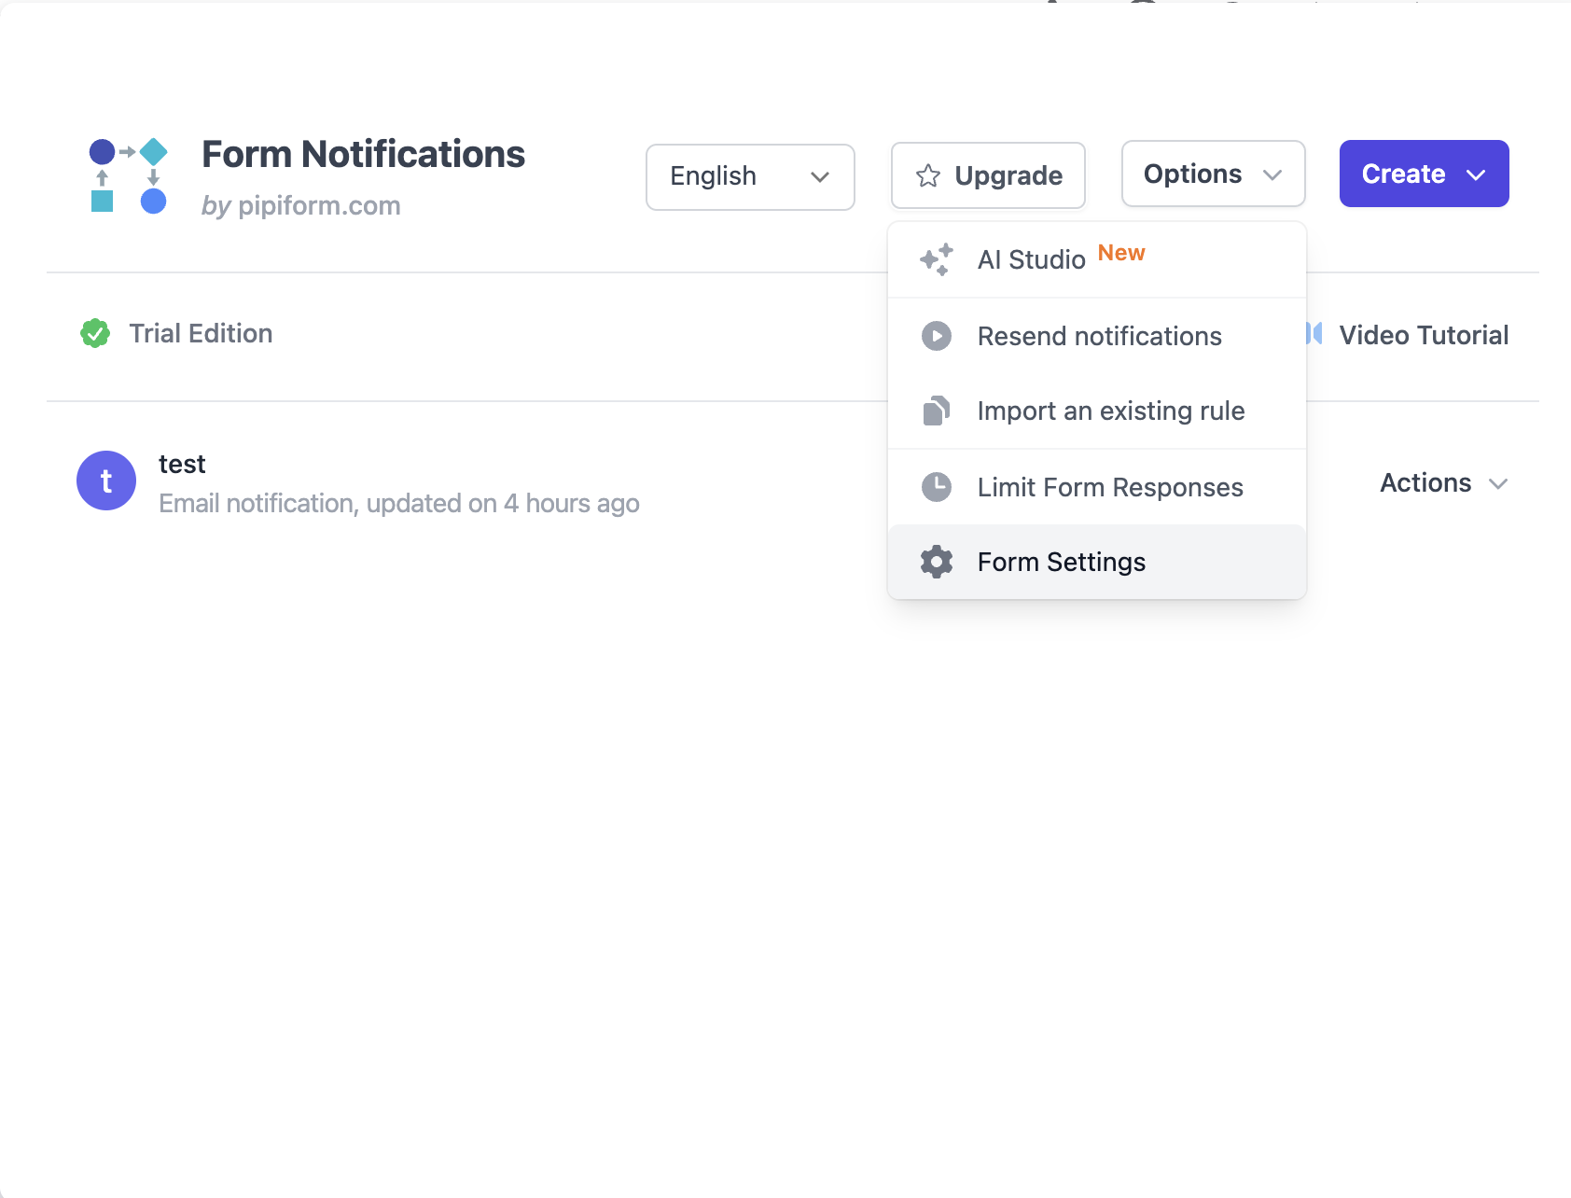Open the Actions dropdown for the test rule
Viewport: 1571px width, 1198px height.
1442,483
